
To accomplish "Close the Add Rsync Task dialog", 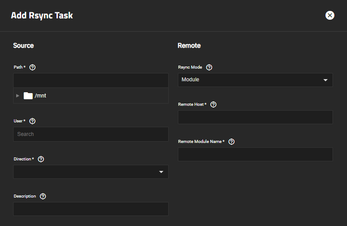I will 330,15.
